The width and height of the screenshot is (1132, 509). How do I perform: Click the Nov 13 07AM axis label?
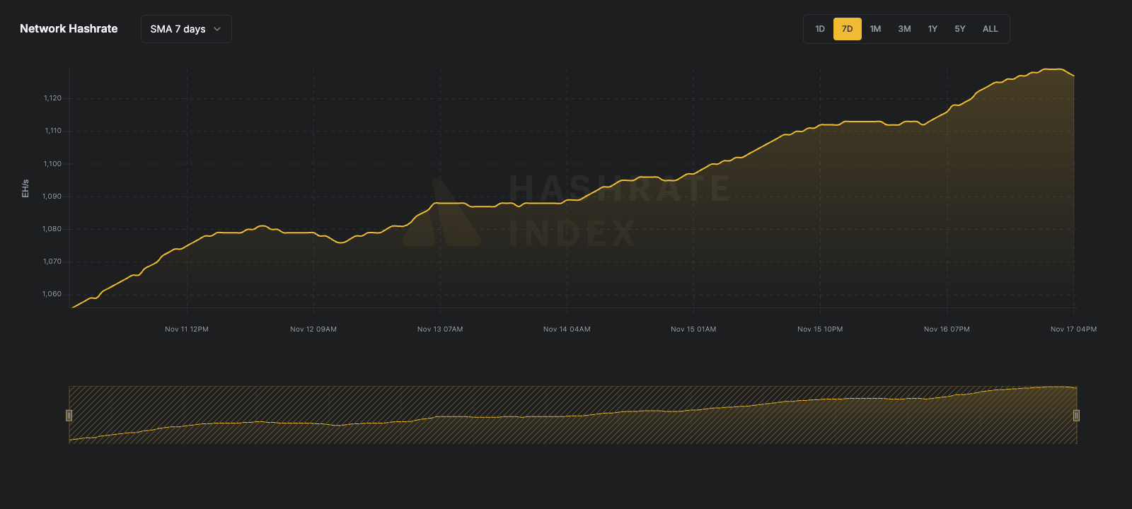(440, 329)
